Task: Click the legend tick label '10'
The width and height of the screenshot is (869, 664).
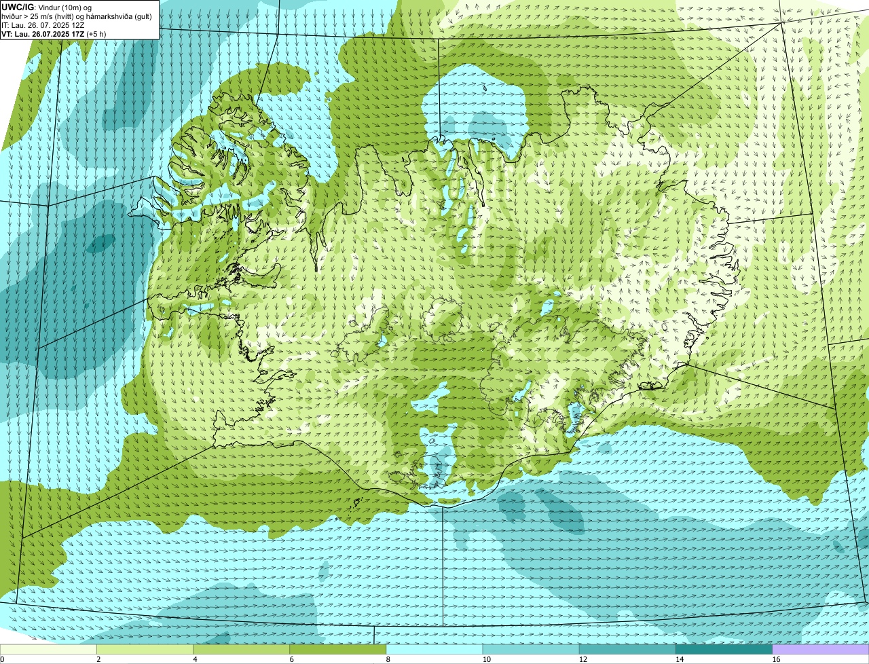Action: 486,659
